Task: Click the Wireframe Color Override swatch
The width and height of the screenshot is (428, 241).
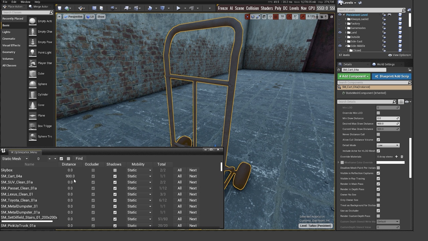Action: (x=391, y=163)
